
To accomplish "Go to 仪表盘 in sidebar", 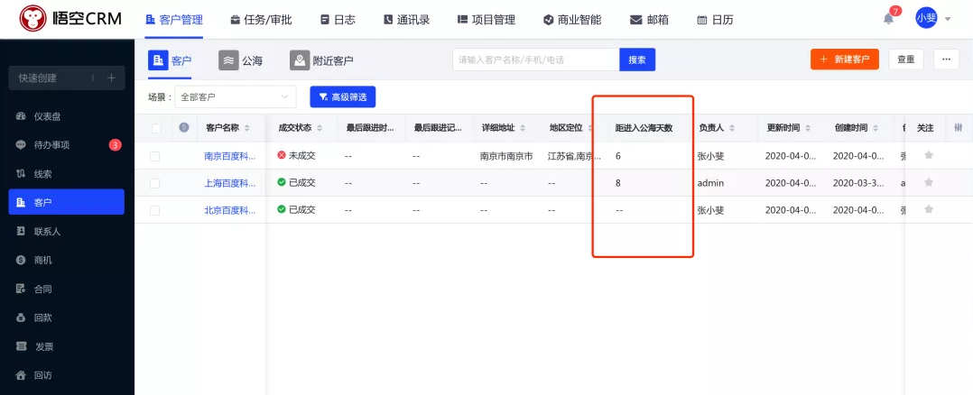I will 67,116.
